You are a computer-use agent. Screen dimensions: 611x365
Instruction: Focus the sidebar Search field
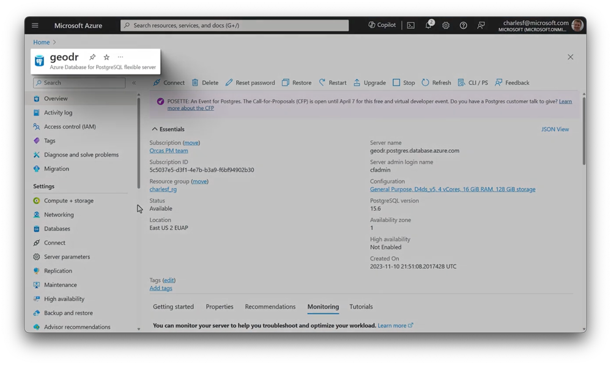(80, 83)
